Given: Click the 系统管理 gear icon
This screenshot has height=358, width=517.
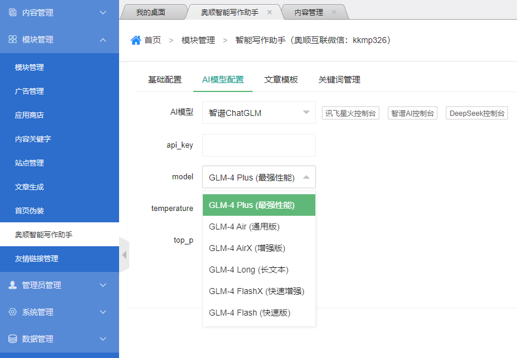Looking at the screenshot, I should (x=13, y=312).
